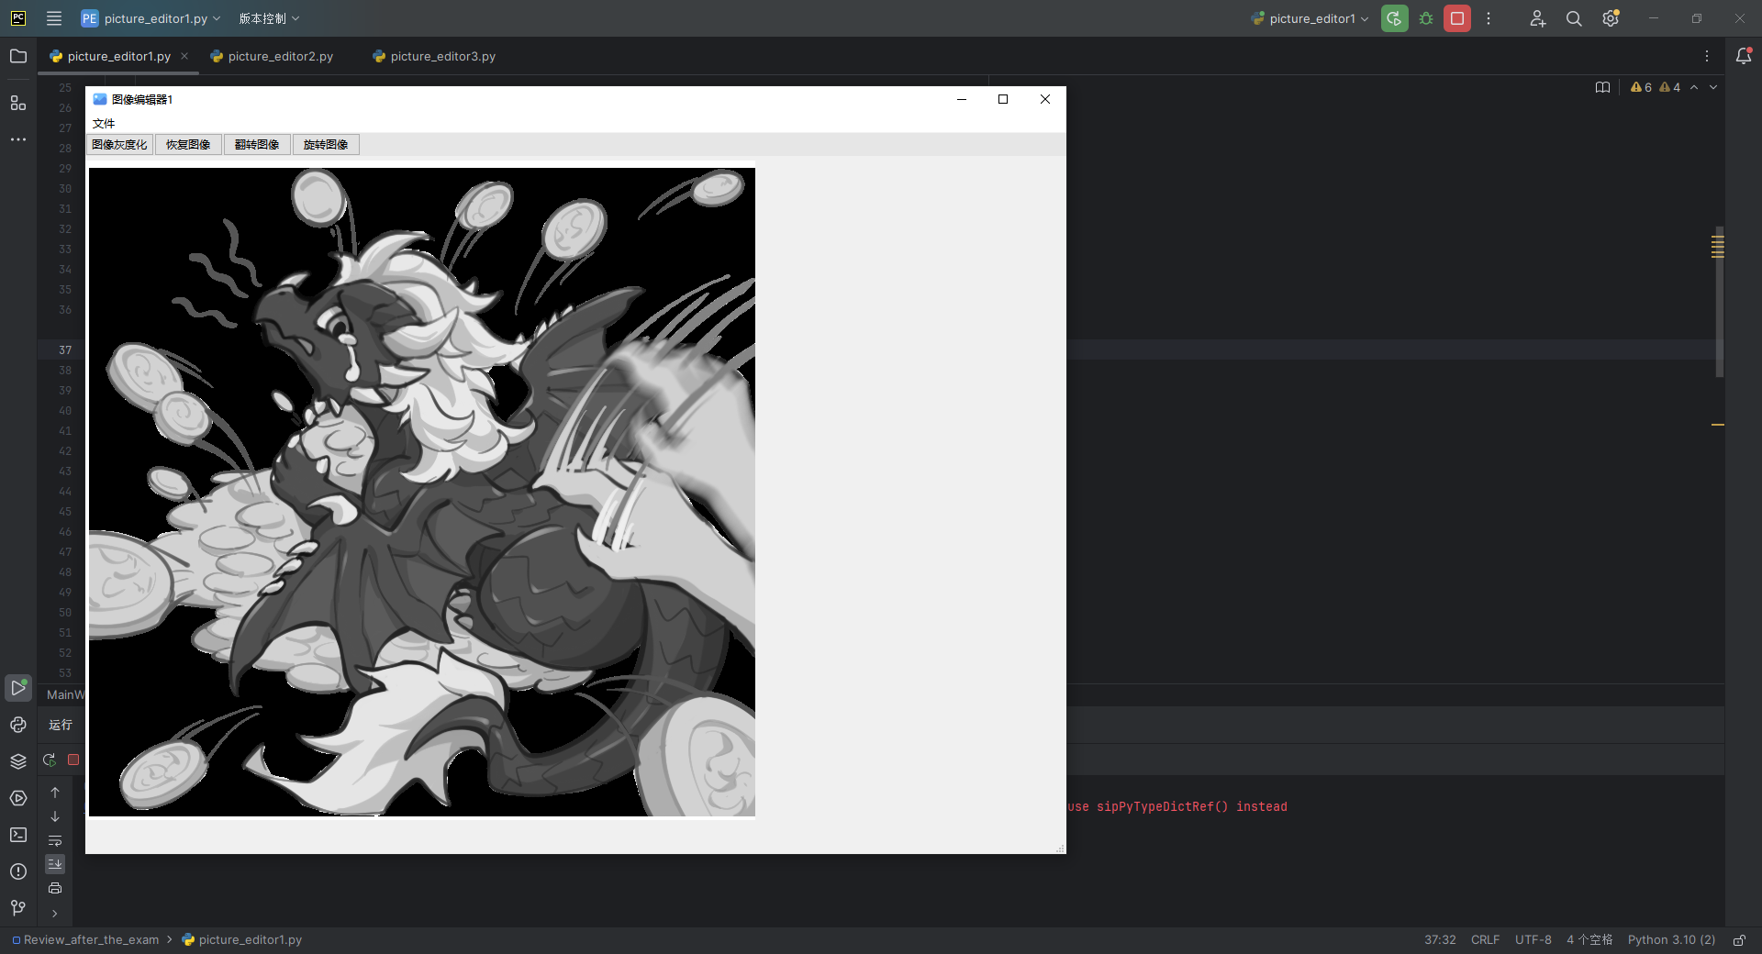
Task: Toggle read-only lock in status bar
Action: tap(1739, 940)
